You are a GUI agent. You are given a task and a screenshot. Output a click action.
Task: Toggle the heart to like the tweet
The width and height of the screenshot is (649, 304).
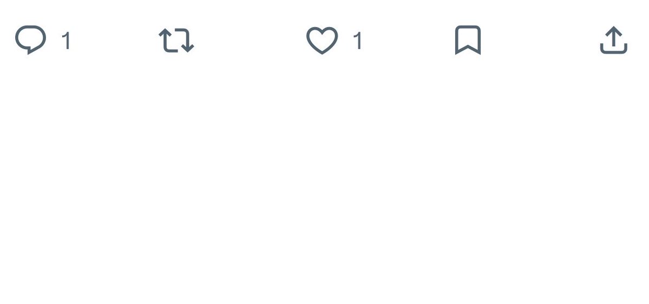point(322,40)
